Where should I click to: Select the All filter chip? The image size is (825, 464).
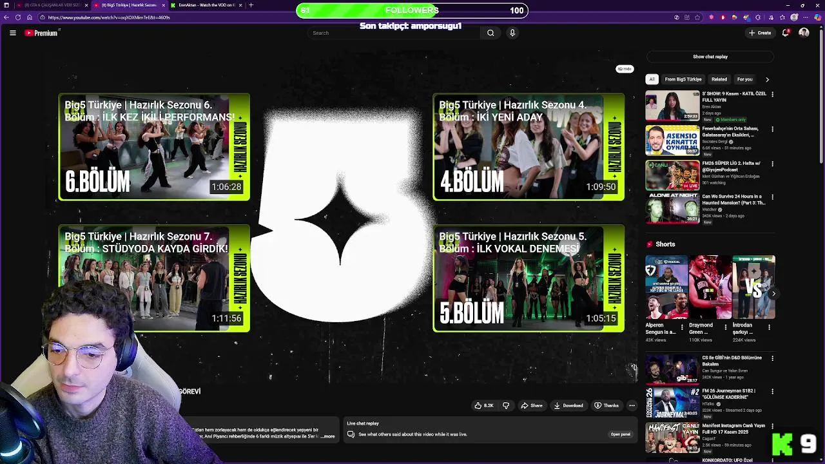click(652, 79)
